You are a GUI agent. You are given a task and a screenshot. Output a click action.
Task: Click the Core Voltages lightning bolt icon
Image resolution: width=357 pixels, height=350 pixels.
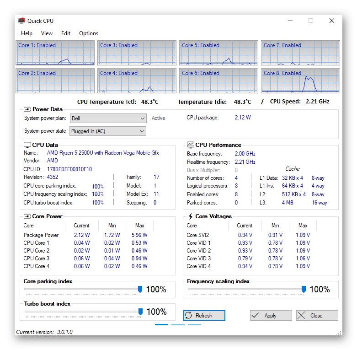(191, 216)
